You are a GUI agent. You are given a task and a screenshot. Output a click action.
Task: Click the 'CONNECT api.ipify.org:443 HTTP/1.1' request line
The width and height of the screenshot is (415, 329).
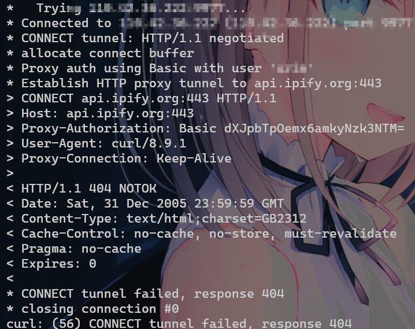[142, 98]
